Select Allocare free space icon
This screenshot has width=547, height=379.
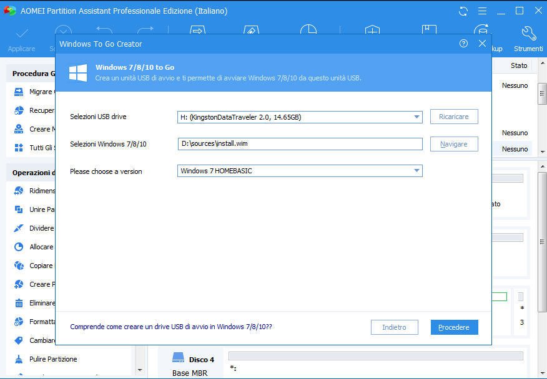(19, 247)
